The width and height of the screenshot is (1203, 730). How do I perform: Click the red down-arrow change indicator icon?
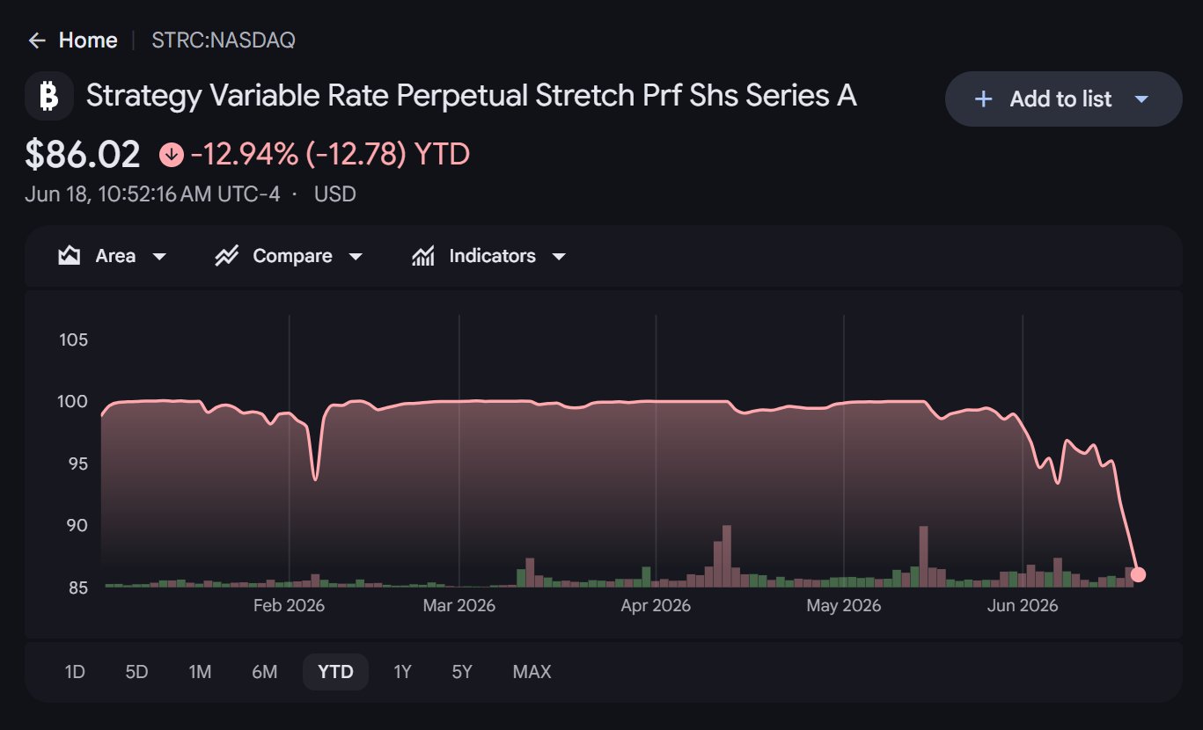[171, 156]
